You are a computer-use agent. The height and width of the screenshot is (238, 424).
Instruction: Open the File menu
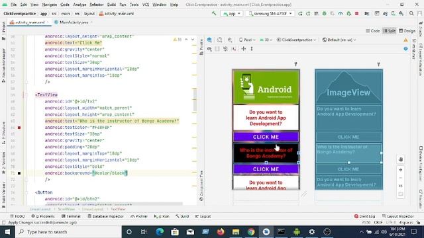click(x=13, y=5)
